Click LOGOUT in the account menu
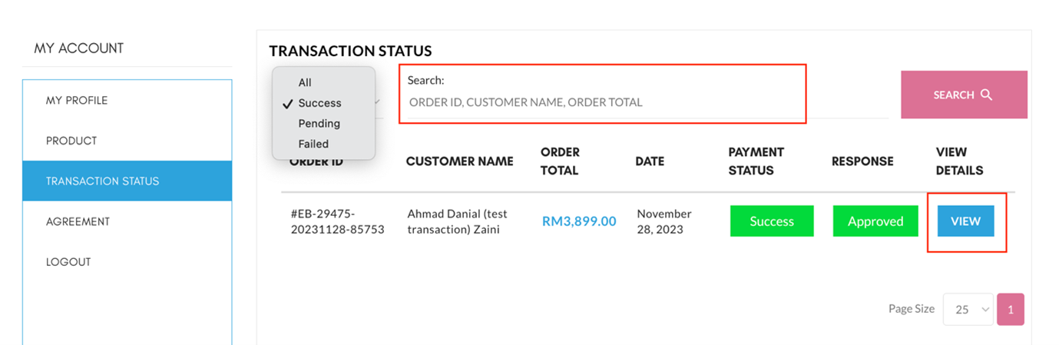 68,262
